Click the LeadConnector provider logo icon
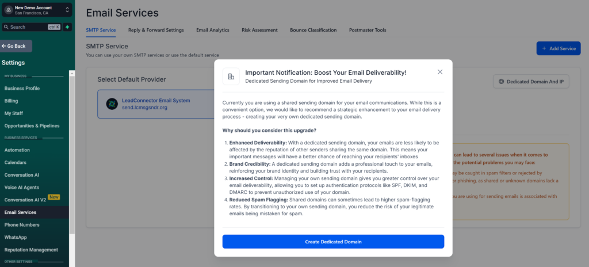This screenshot has width=589, height=267. 112,104
